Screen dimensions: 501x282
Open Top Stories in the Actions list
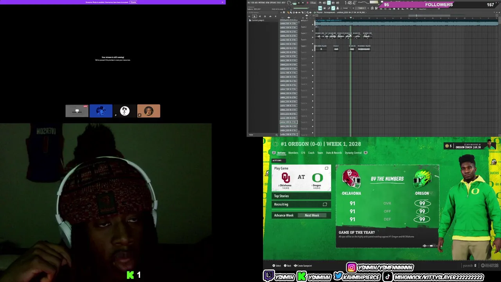(x=301, y=196)
